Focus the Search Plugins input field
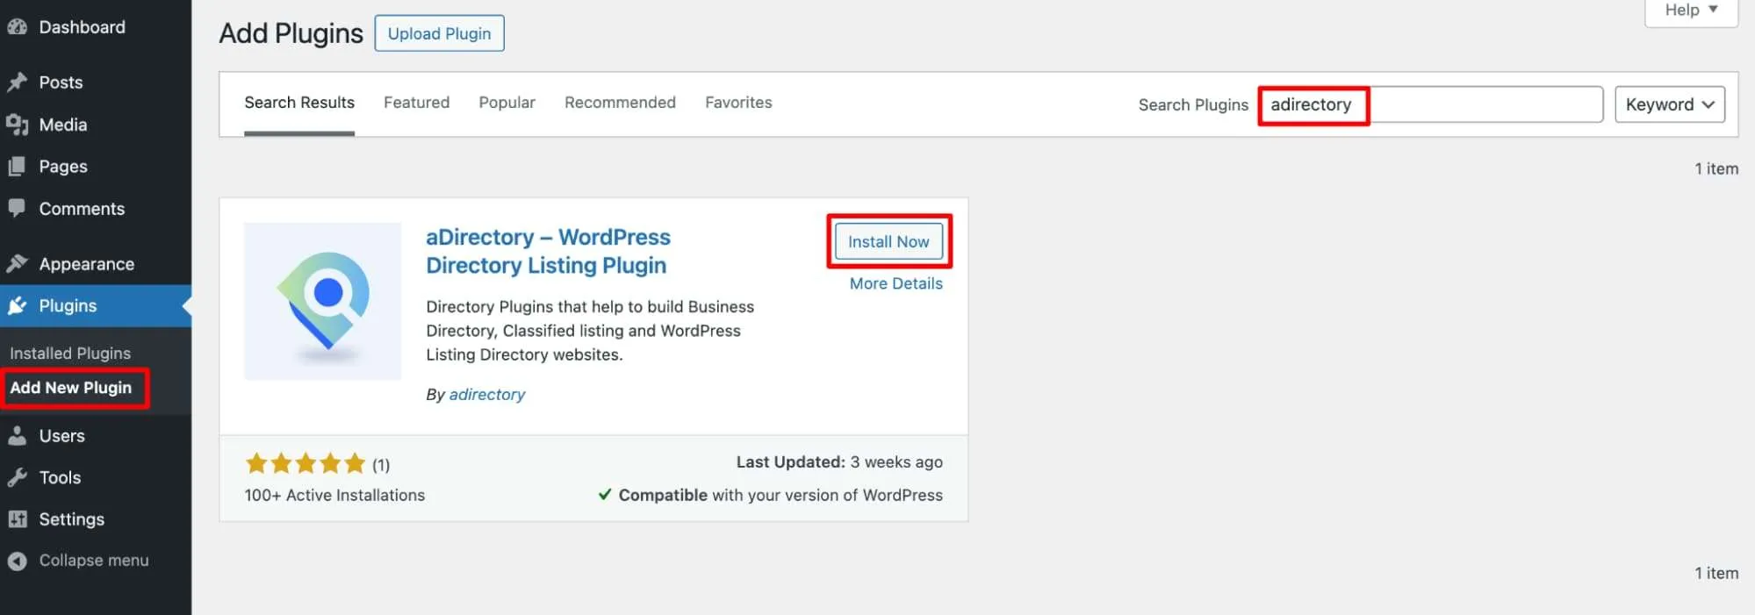1755x615 pixels. click(x=1431, y=104)
